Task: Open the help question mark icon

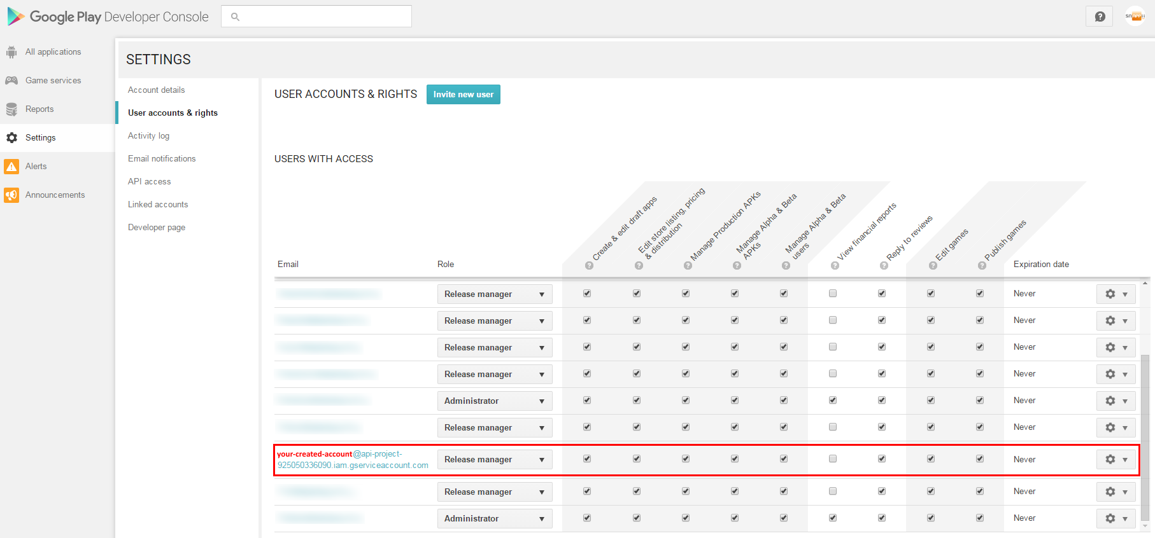Action: 1100,17
